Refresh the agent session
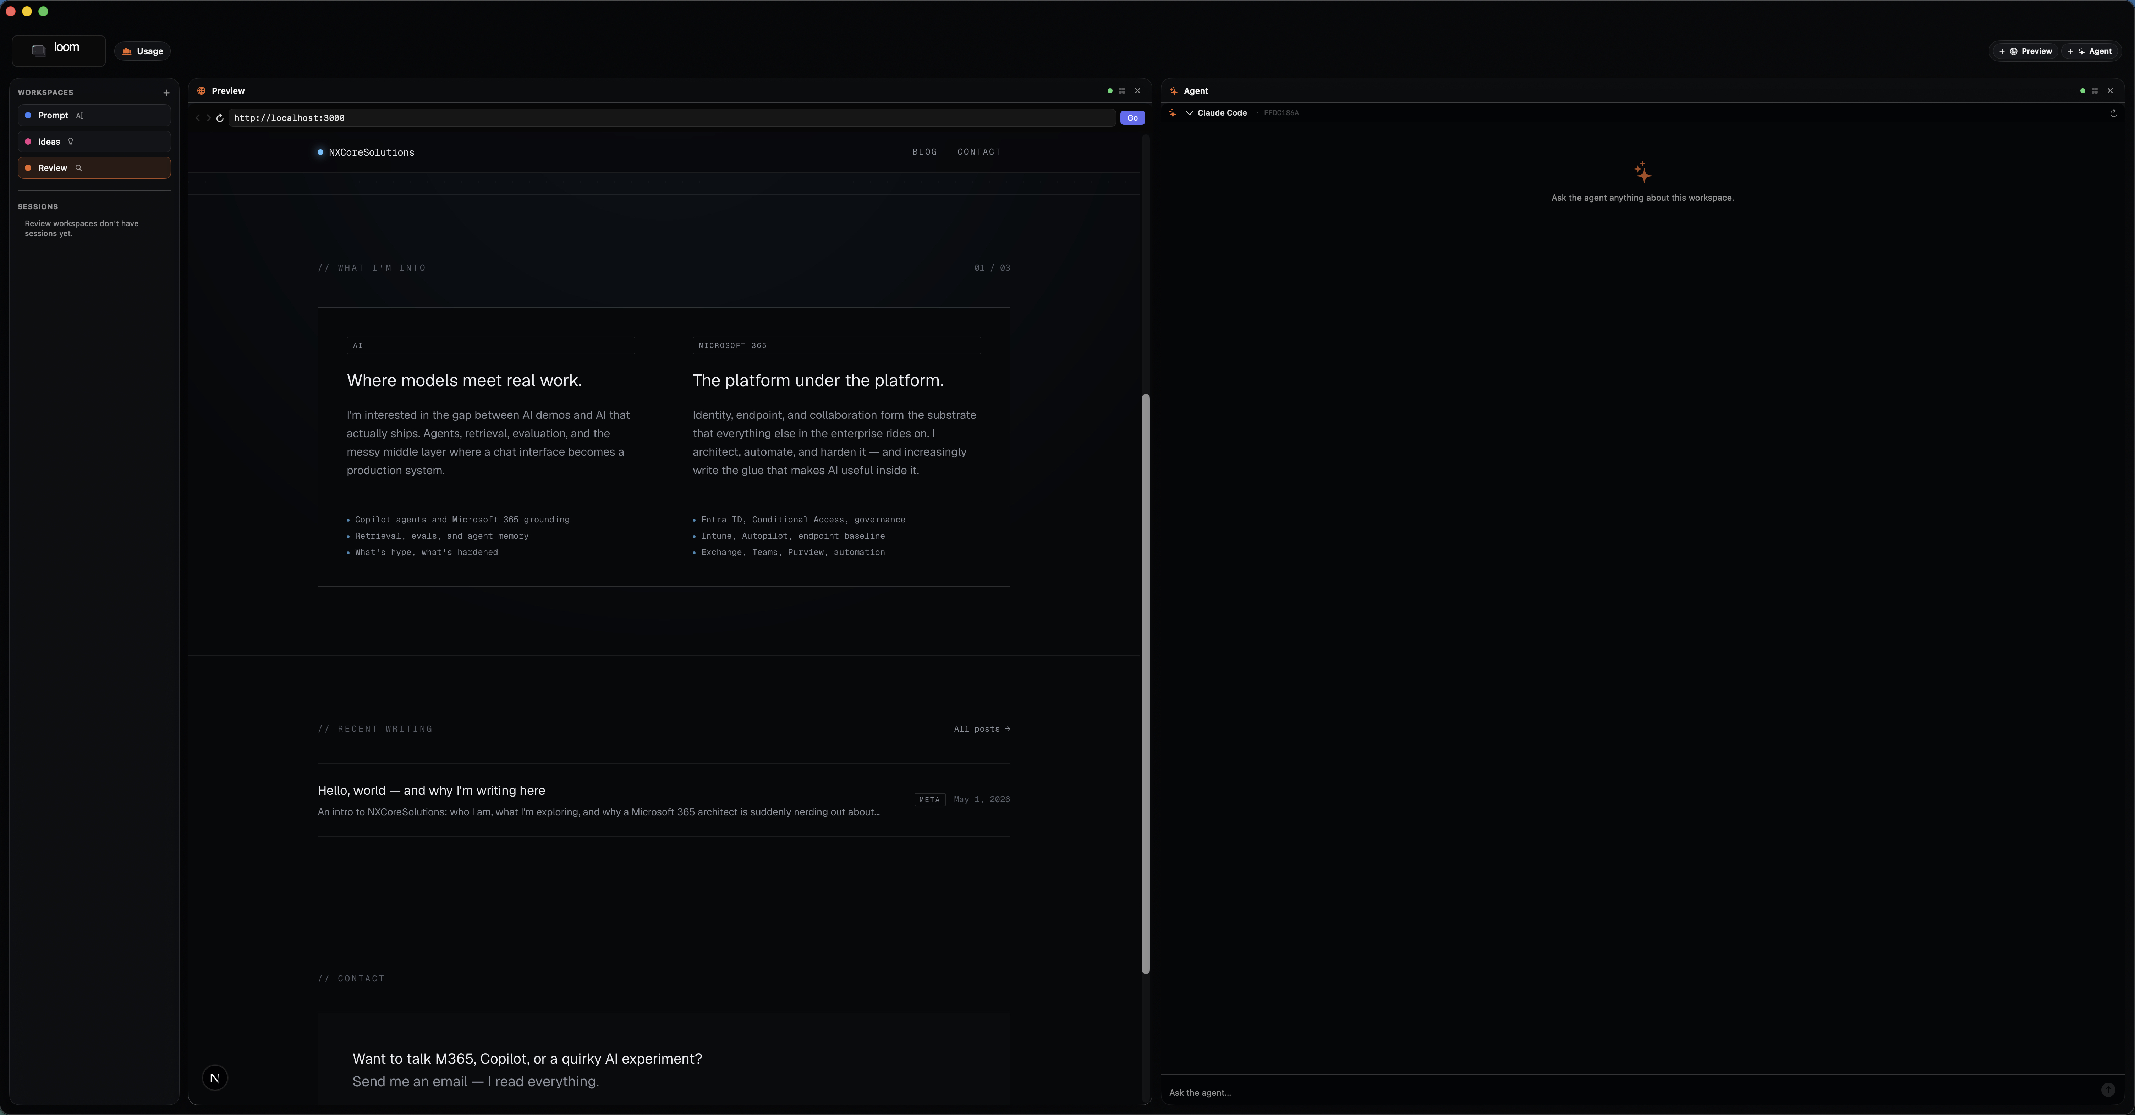Viewport: 2135px width, 1115px height. (2113, 113)
